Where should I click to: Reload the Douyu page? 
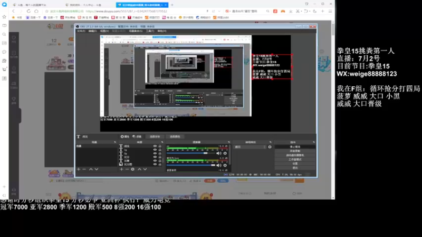pyautogui.click(x=28, y=11)
